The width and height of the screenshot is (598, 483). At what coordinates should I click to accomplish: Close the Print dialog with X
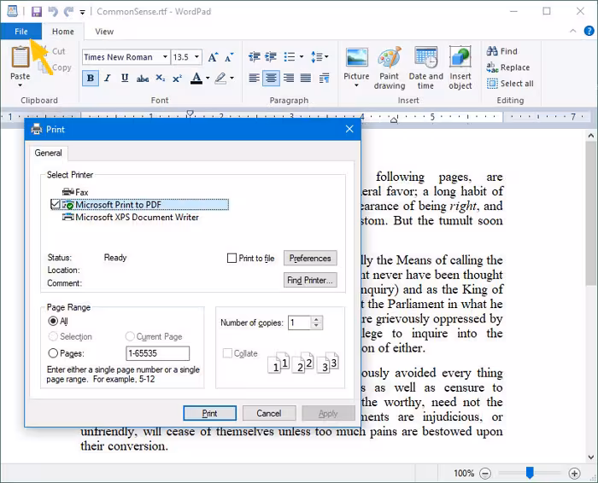[x=349, y=129]
